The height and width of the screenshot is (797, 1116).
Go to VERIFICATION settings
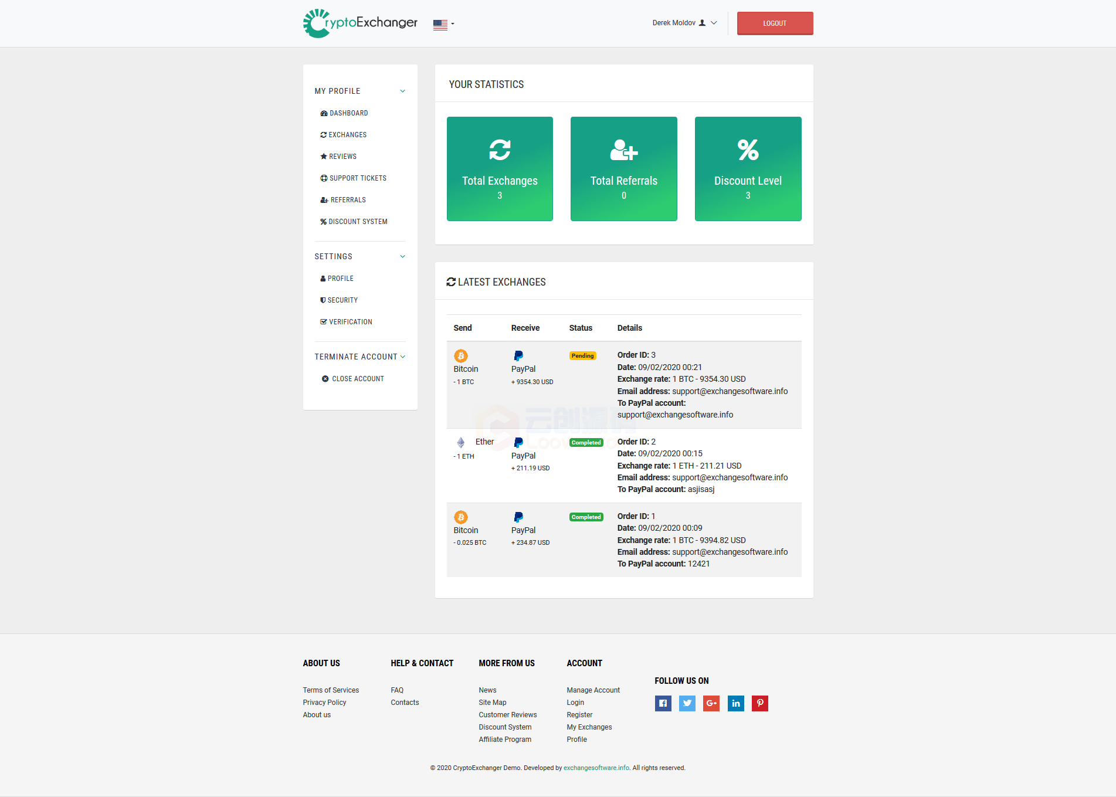[x=346, y=322]
